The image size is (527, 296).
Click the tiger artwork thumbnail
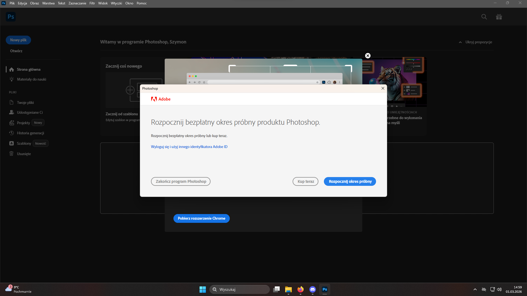coord(394,82)
